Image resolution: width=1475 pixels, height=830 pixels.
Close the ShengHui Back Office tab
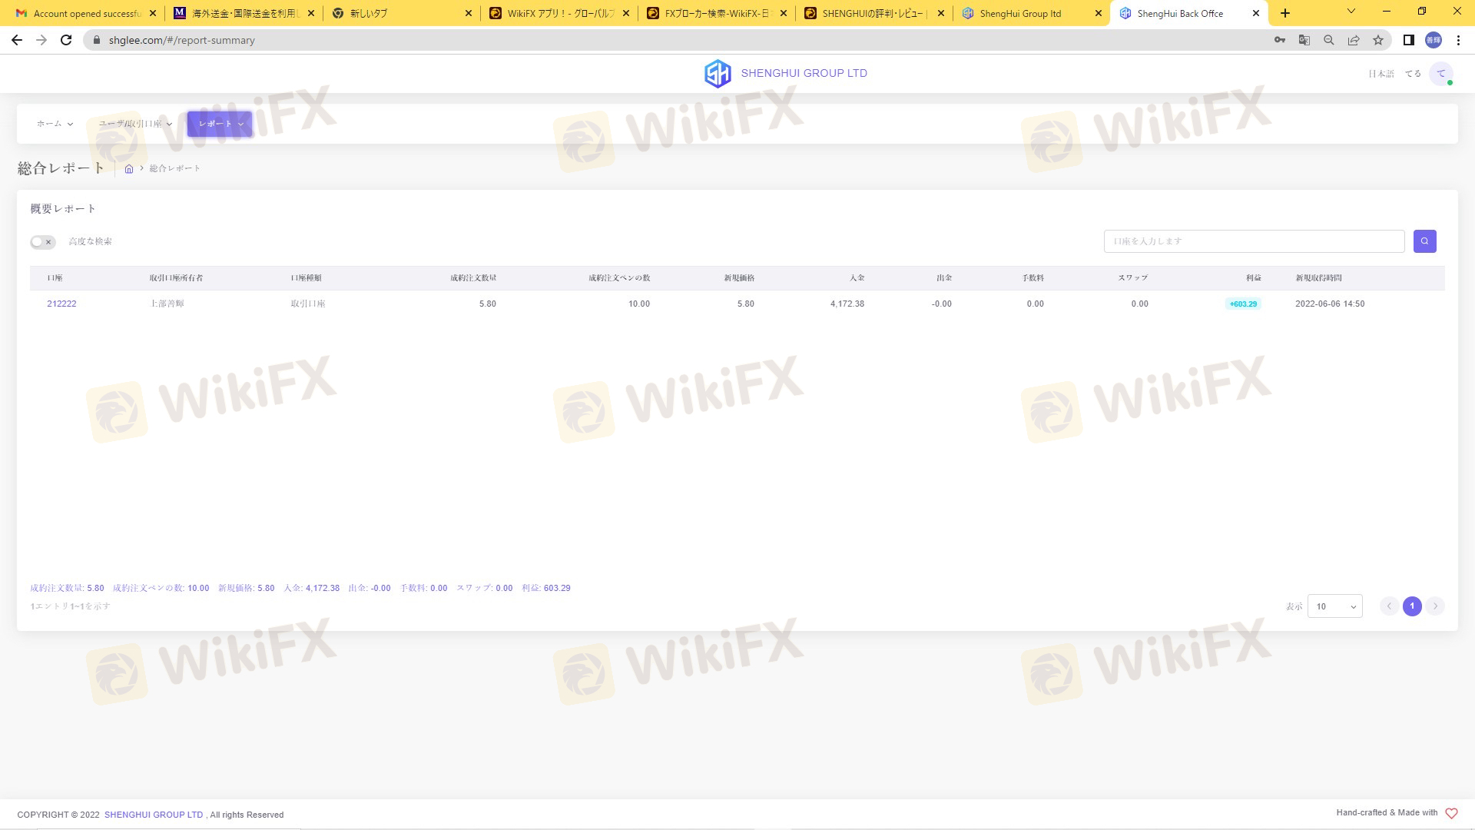(x=1256, y=14)
